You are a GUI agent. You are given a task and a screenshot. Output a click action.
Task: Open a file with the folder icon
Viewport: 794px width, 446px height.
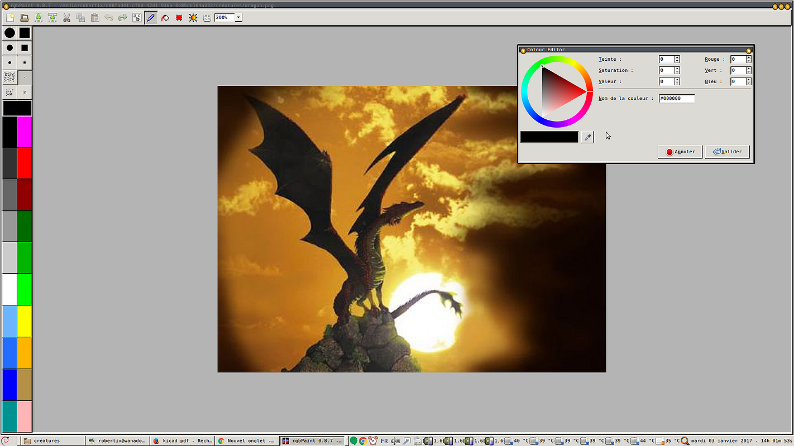pos(25,18)
